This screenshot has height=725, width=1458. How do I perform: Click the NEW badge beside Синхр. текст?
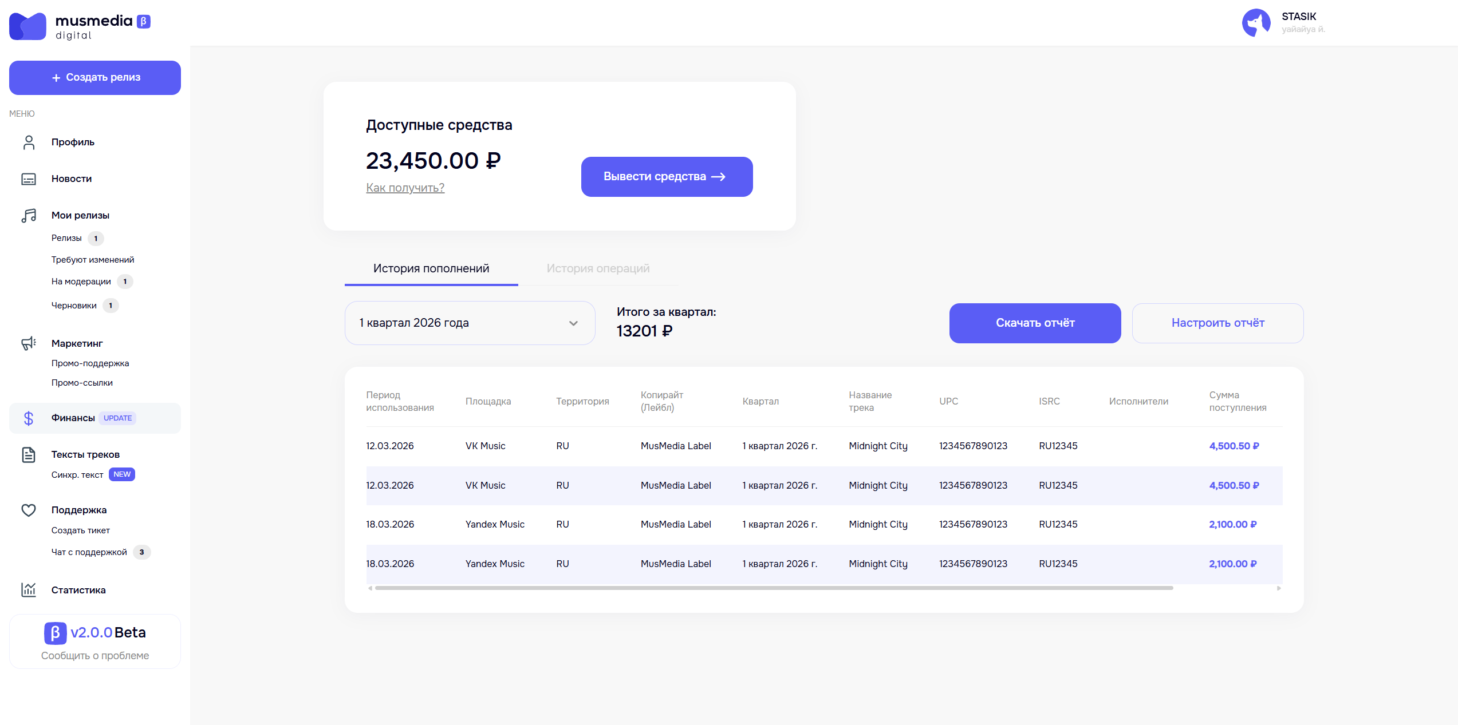click(x=122, y=474)
